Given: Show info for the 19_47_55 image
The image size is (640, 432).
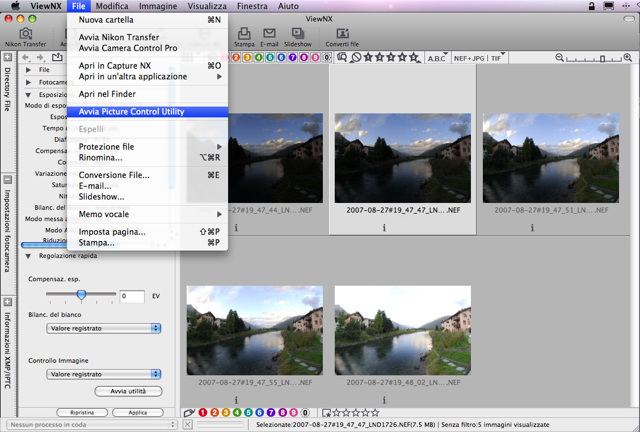Looking at the screenshot, I should click(x=236, y=400).
